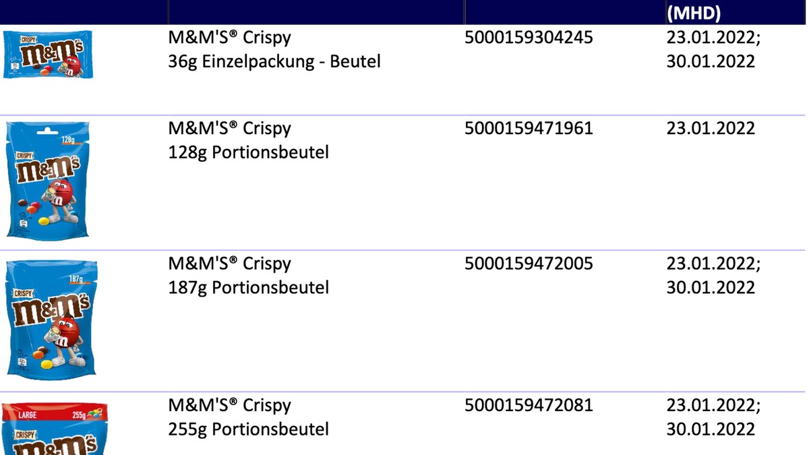
Task: Click 30.01.2022 date in the 36g row
Action: click(x=711, y=61)
